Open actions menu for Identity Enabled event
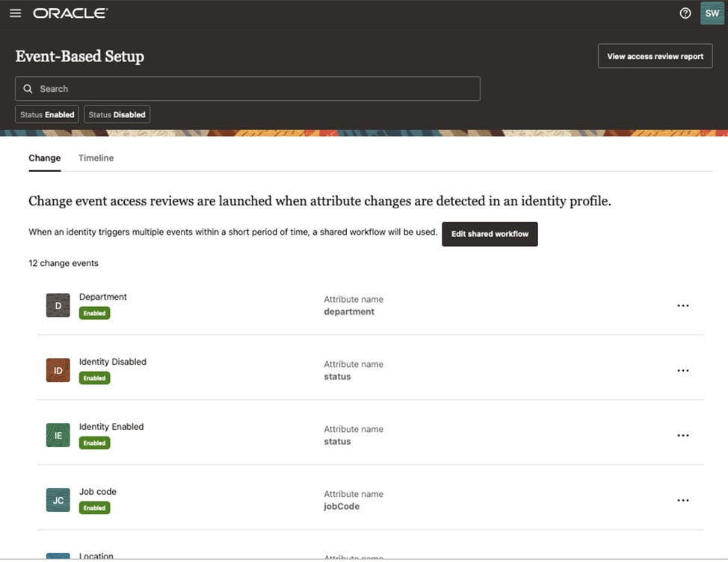Viewport: 728px width, 562px height. 682,436
